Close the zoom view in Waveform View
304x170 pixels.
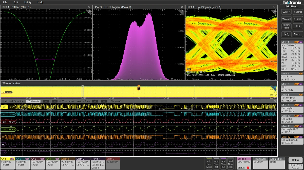click(x=275, y=101)
